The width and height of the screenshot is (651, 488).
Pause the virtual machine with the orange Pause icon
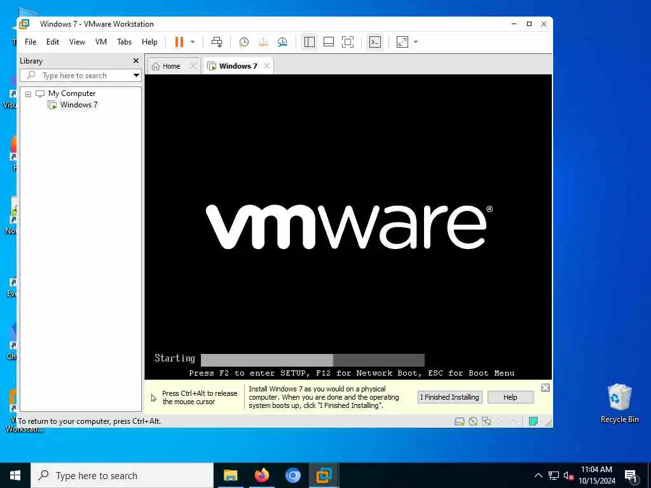point(179,42)
